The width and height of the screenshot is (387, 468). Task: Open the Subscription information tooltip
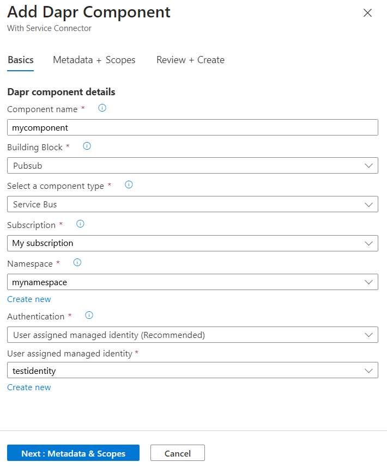click(x=80, y=224)
